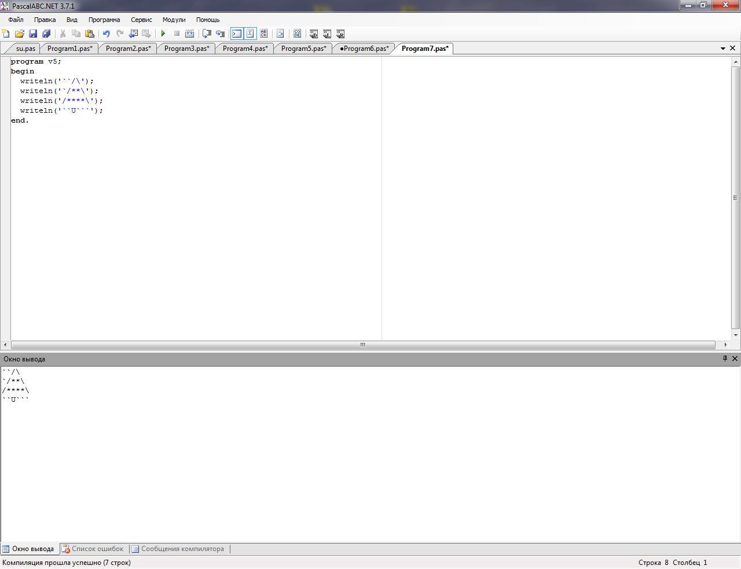Viewport: 741px width, 569px height.
Task: Undo the last edit
Action: (x=107, y=34)
